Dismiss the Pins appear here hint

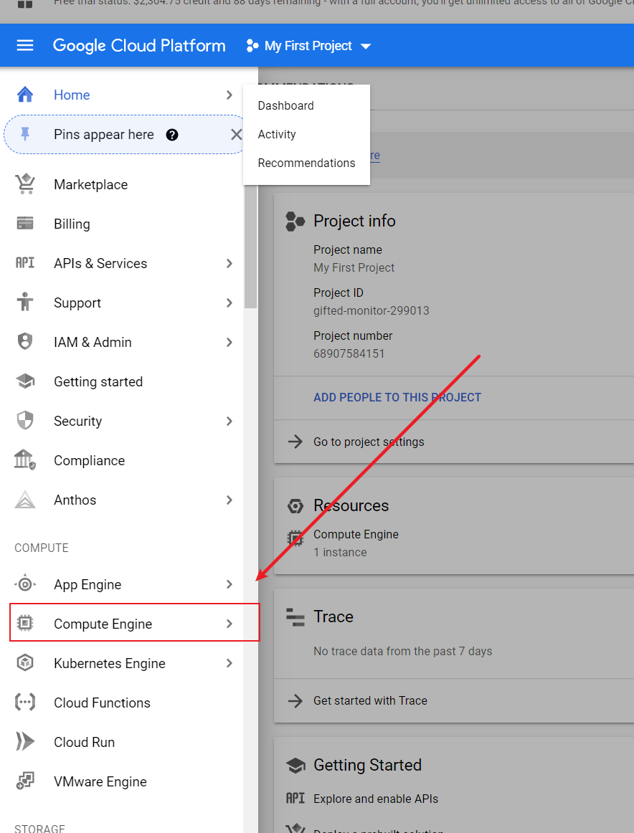pos(237,134)
